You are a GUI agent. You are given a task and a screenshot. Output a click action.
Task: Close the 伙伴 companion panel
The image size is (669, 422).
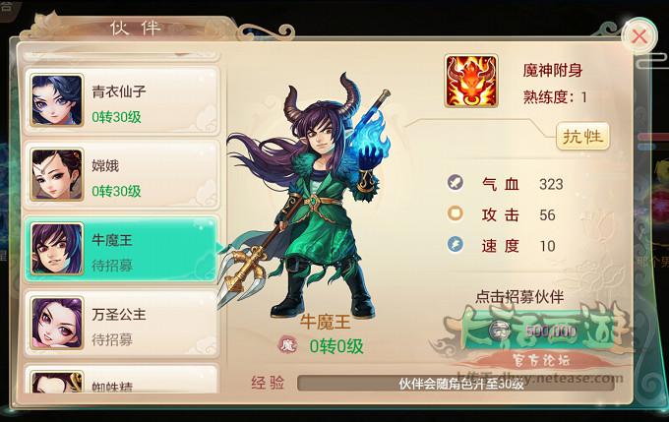(639, 36)
